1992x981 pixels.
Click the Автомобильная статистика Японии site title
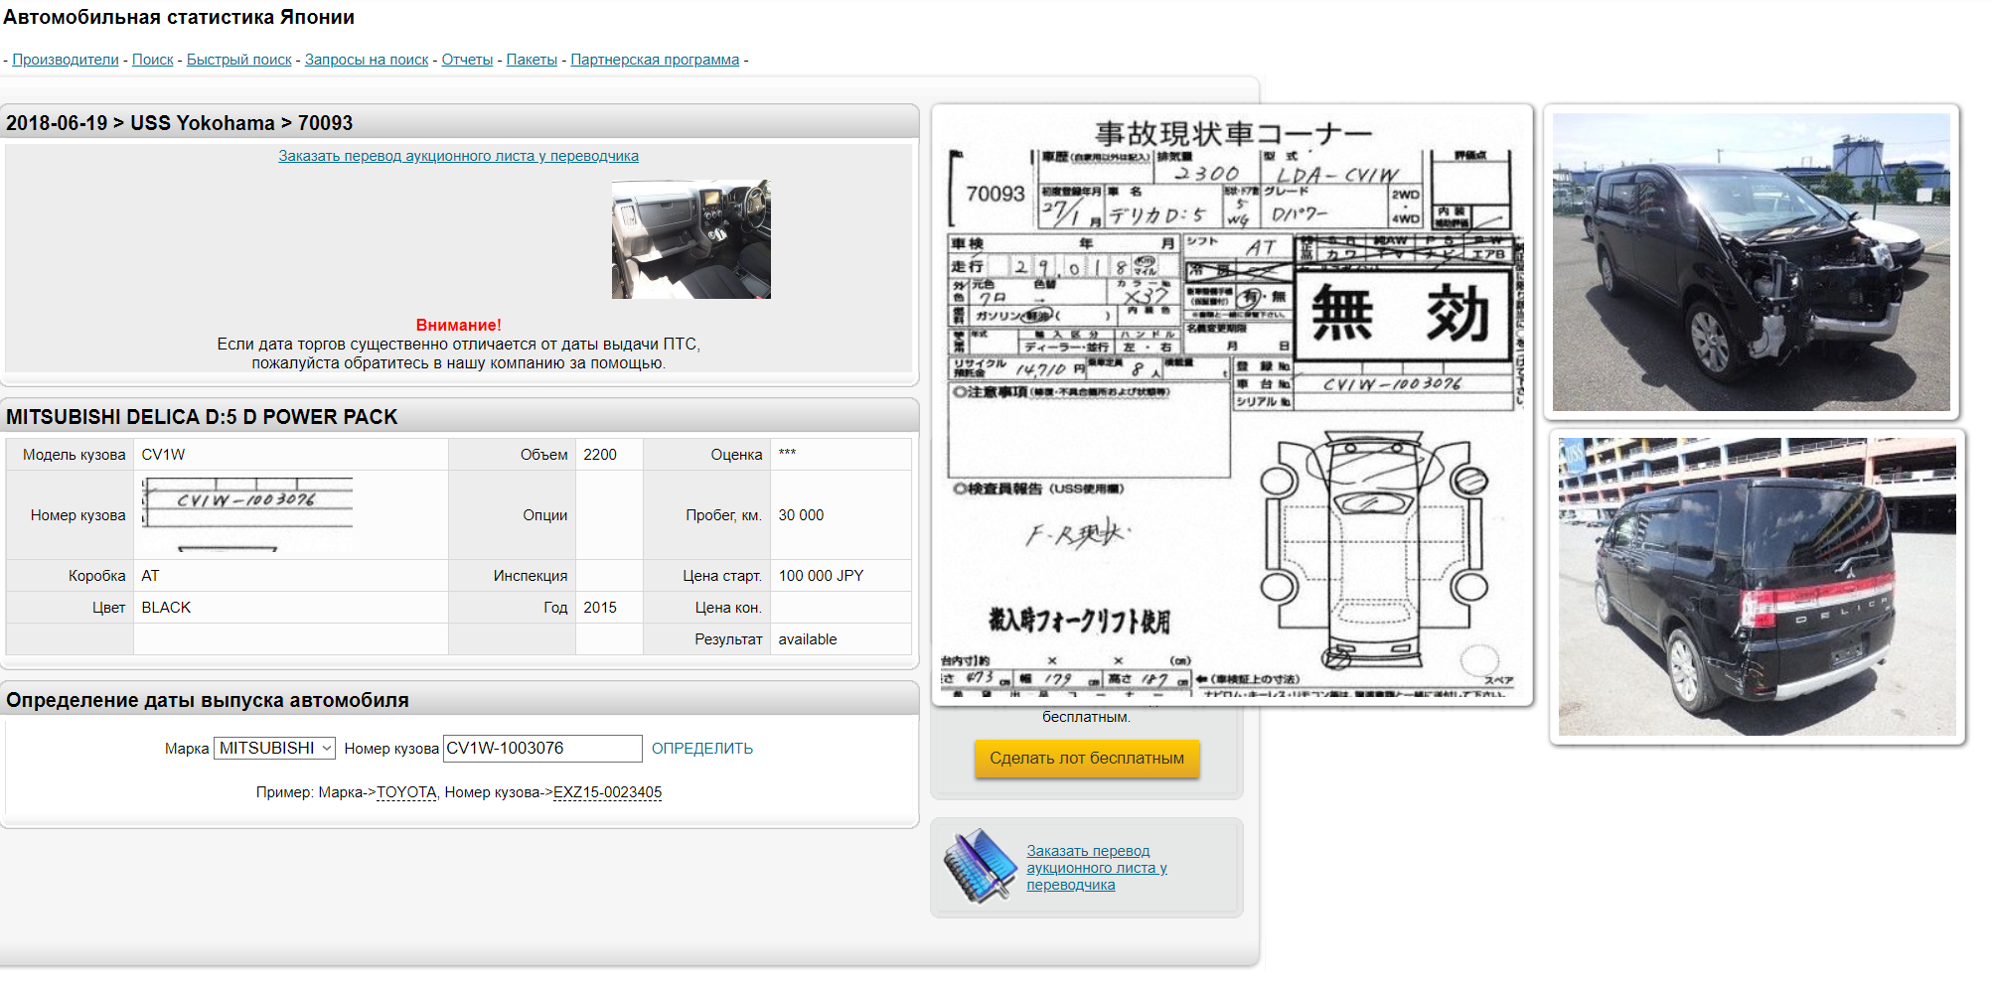tap(179, 17)
